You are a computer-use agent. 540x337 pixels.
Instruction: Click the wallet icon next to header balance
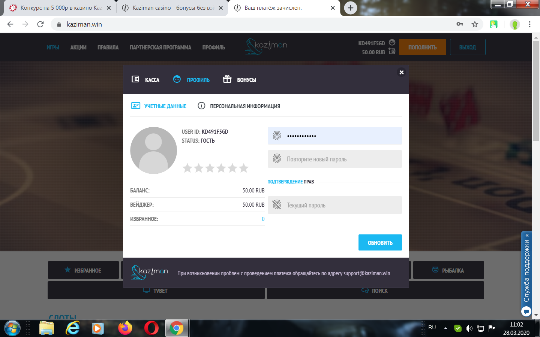click(x=392, y=51)
